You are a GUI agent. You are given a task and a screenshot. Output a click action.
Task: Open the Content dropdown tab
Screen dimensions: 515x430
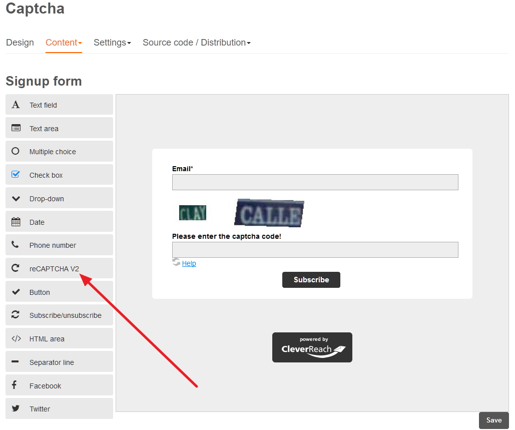click(64, 43)
